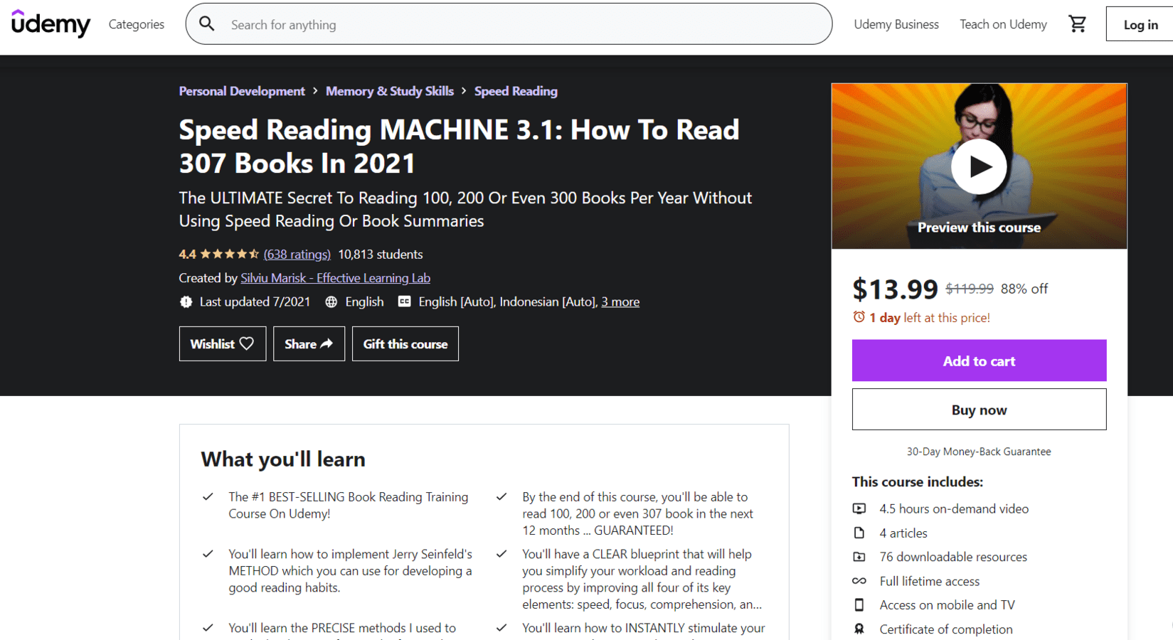Play the course preview video
The height and width of the screenshot is (640, 1173).
pyautogui.click(x=979, y=166)
